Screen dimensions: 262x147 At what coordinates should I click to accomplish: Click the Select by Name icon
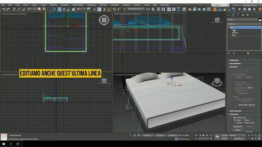tap(44, 9)
